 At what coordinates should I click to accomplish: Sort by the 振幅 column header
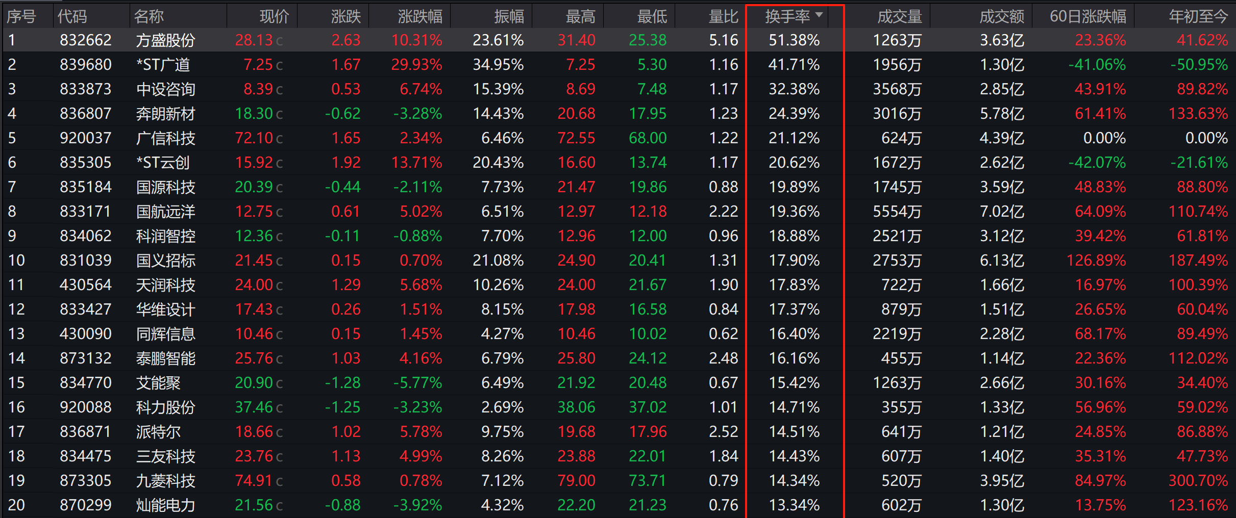point(509,16)
